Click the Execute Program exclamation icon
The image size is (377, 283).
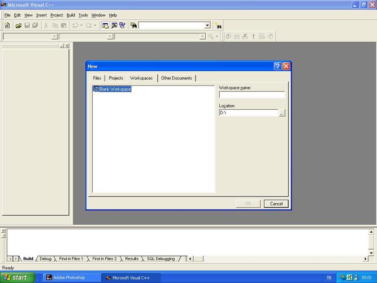click(x=253, y=36)
